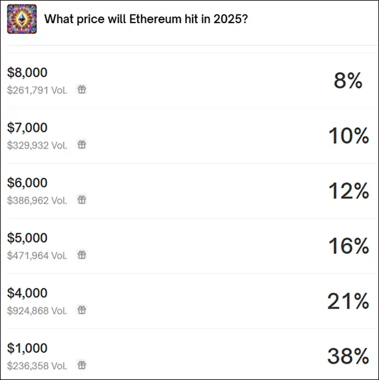The width and height of the screenshot is (379, 380).
Task: Click the 8% probability value
Action: (348, 80)
